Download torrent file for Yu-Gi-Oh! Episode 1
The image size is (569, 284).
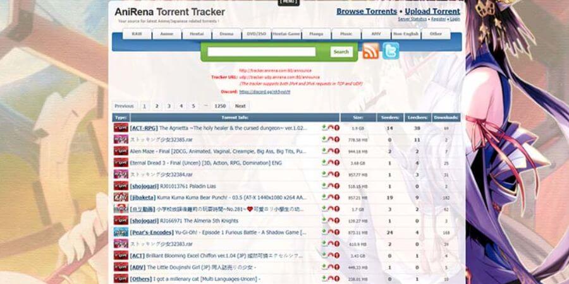[x=324, y=231]
